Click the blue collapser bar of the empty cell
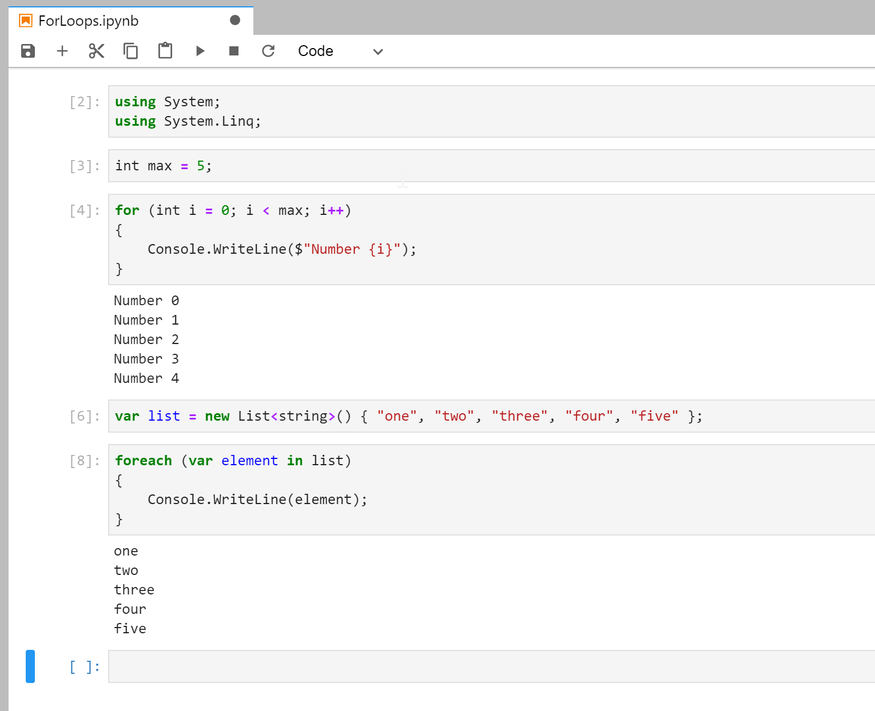The width and height of the screenshot is (875, 711). [x=30, y=666]
